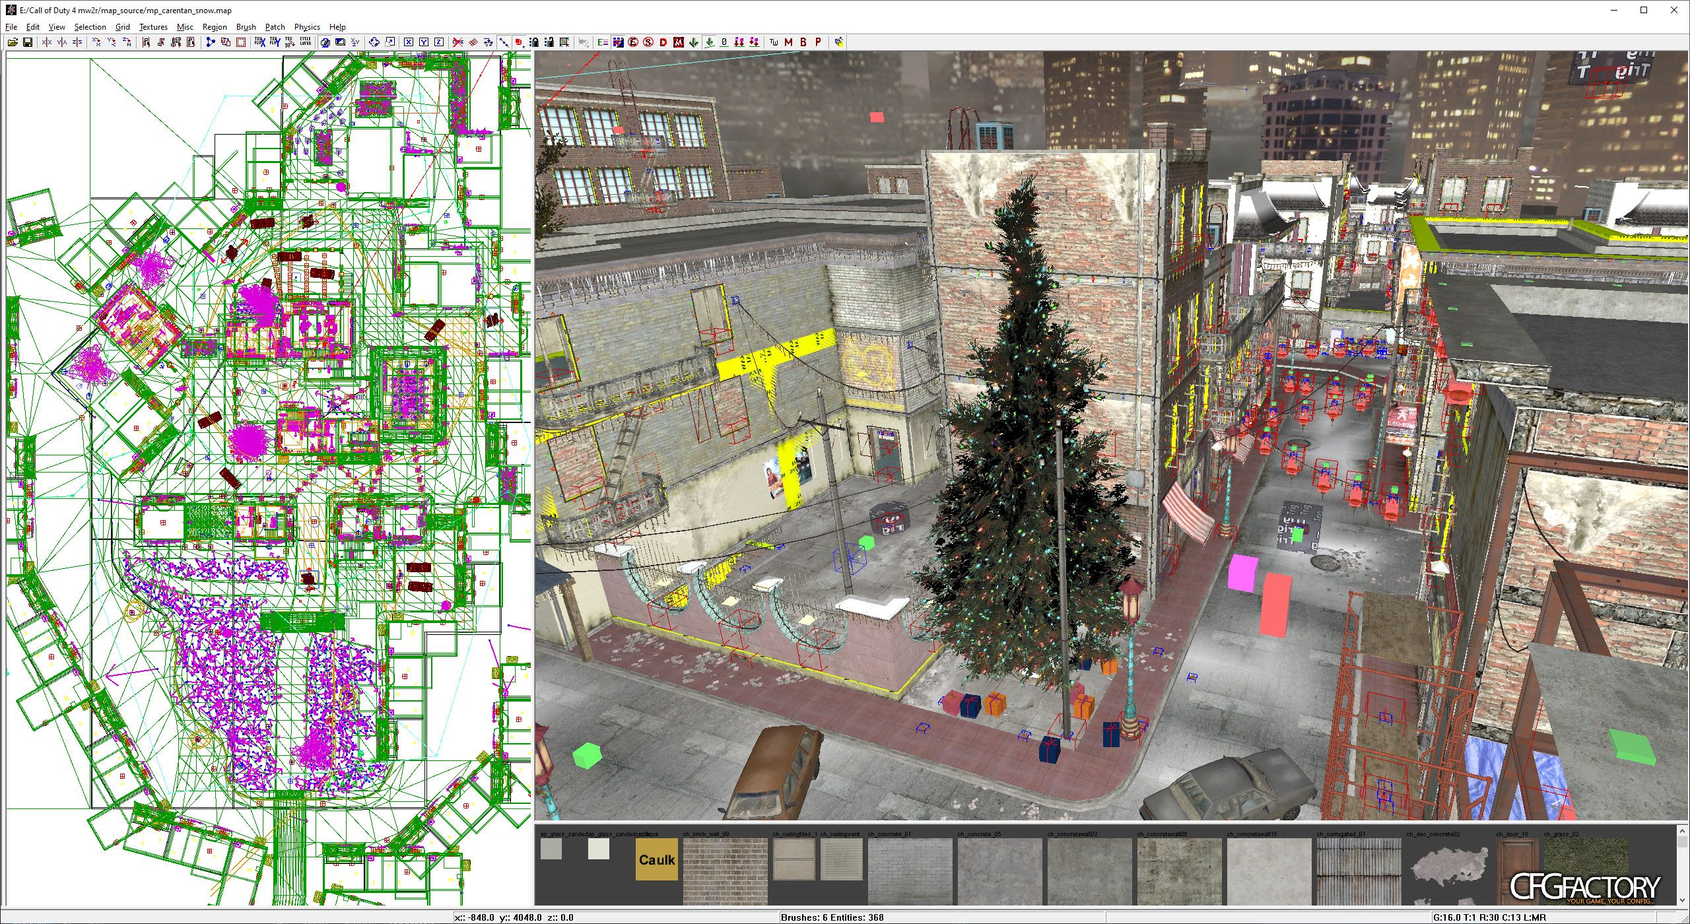Click the CYCLE LAYER toolbar button
This screenshot has width=1690, height=924.
[x=306, y=42]
